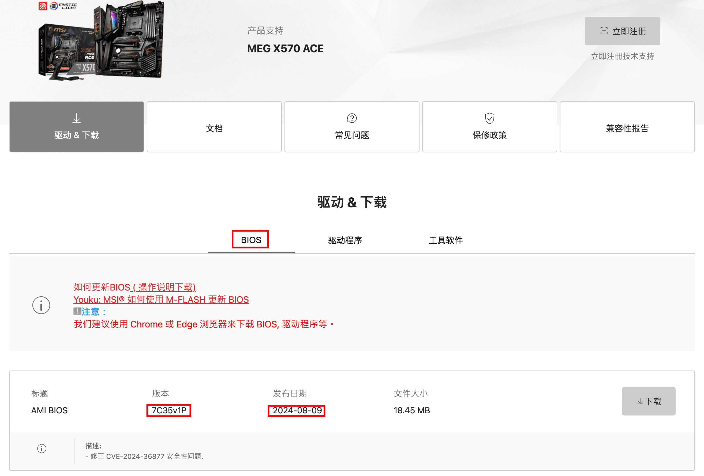Select the BIOS sub-tab
The image size is (704, 476).
pyautogui.click(x=251, y=240)
